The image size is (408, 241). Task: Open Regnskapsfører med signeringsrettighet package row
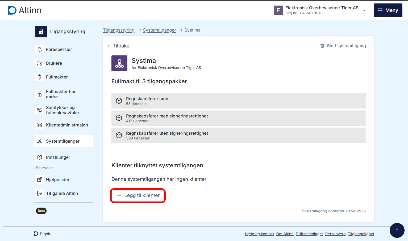click(x=239, y=118)
